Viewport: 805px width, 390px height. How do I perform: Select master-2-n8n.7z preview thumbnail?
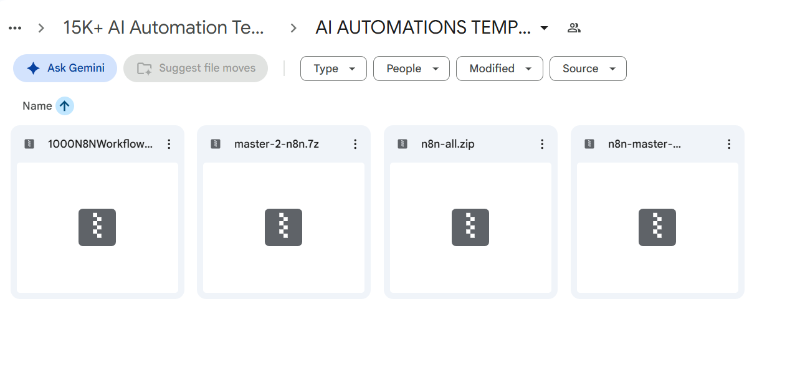(283, 227)
